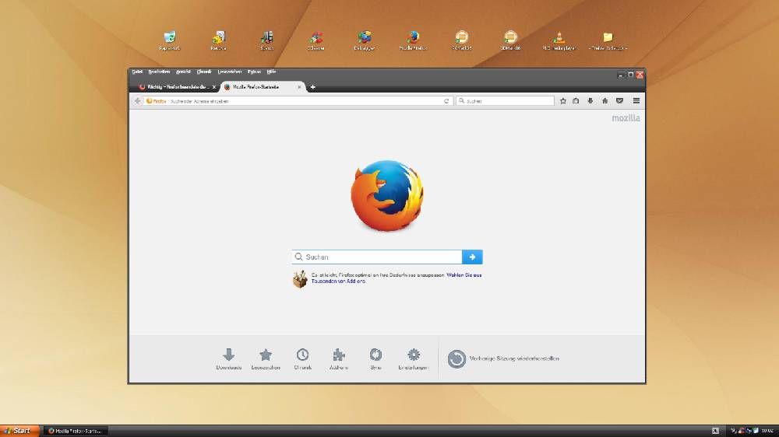This screenshot has height=437, width=779.
Task: Open the Pocket icon in toolbar
Action: coord(619,100)
